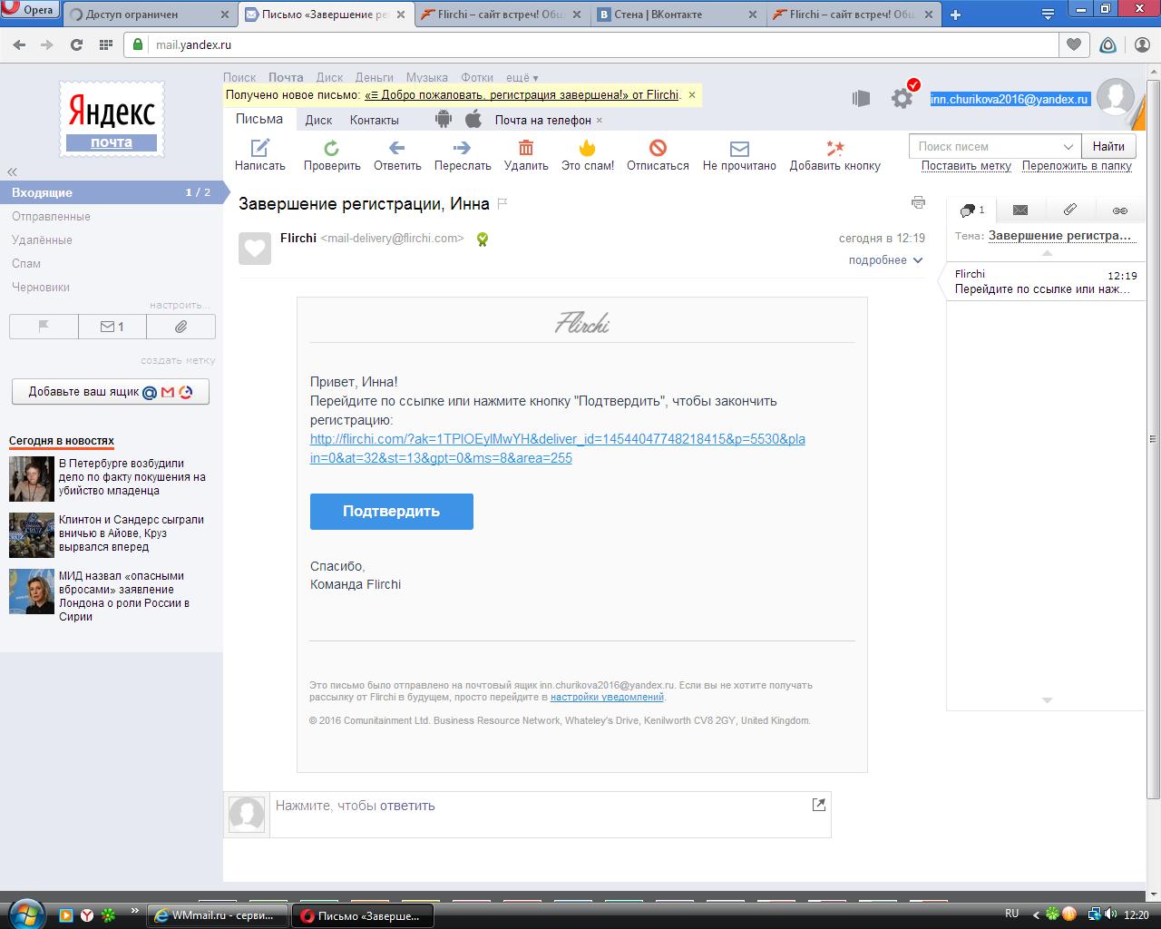Open the themes icon beside settings gear
The height and width of the screenshot is (929, 1161).
(x=862, y=98)
